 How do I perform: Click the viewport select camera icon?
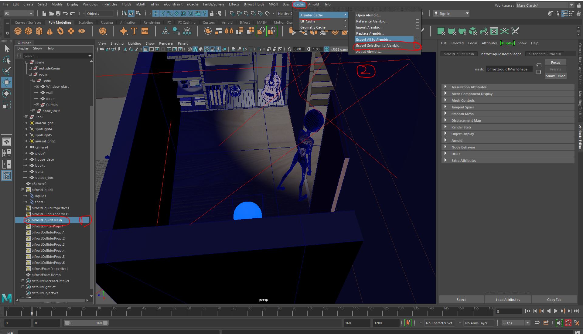click(x=102, y=49)
